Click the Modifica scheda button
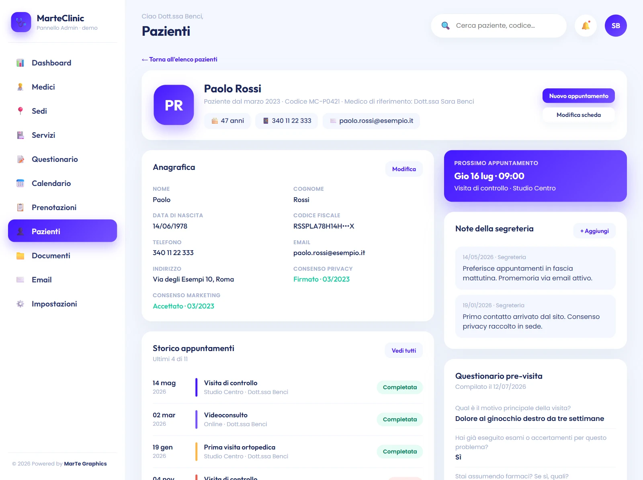This screenshot has height=480, width=643. pos(578,115)
